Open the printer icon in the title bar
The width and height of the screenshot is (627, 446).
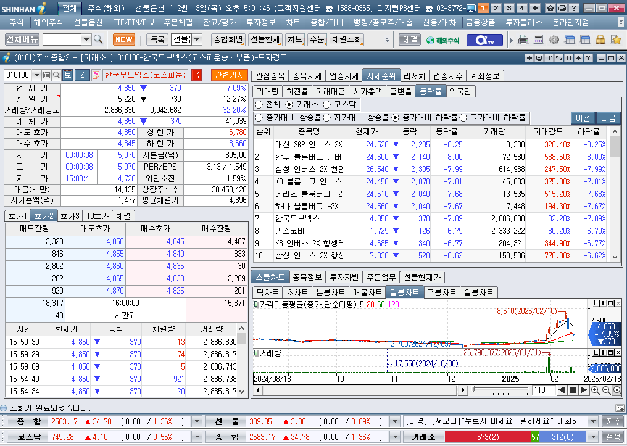tap(562, 8)
